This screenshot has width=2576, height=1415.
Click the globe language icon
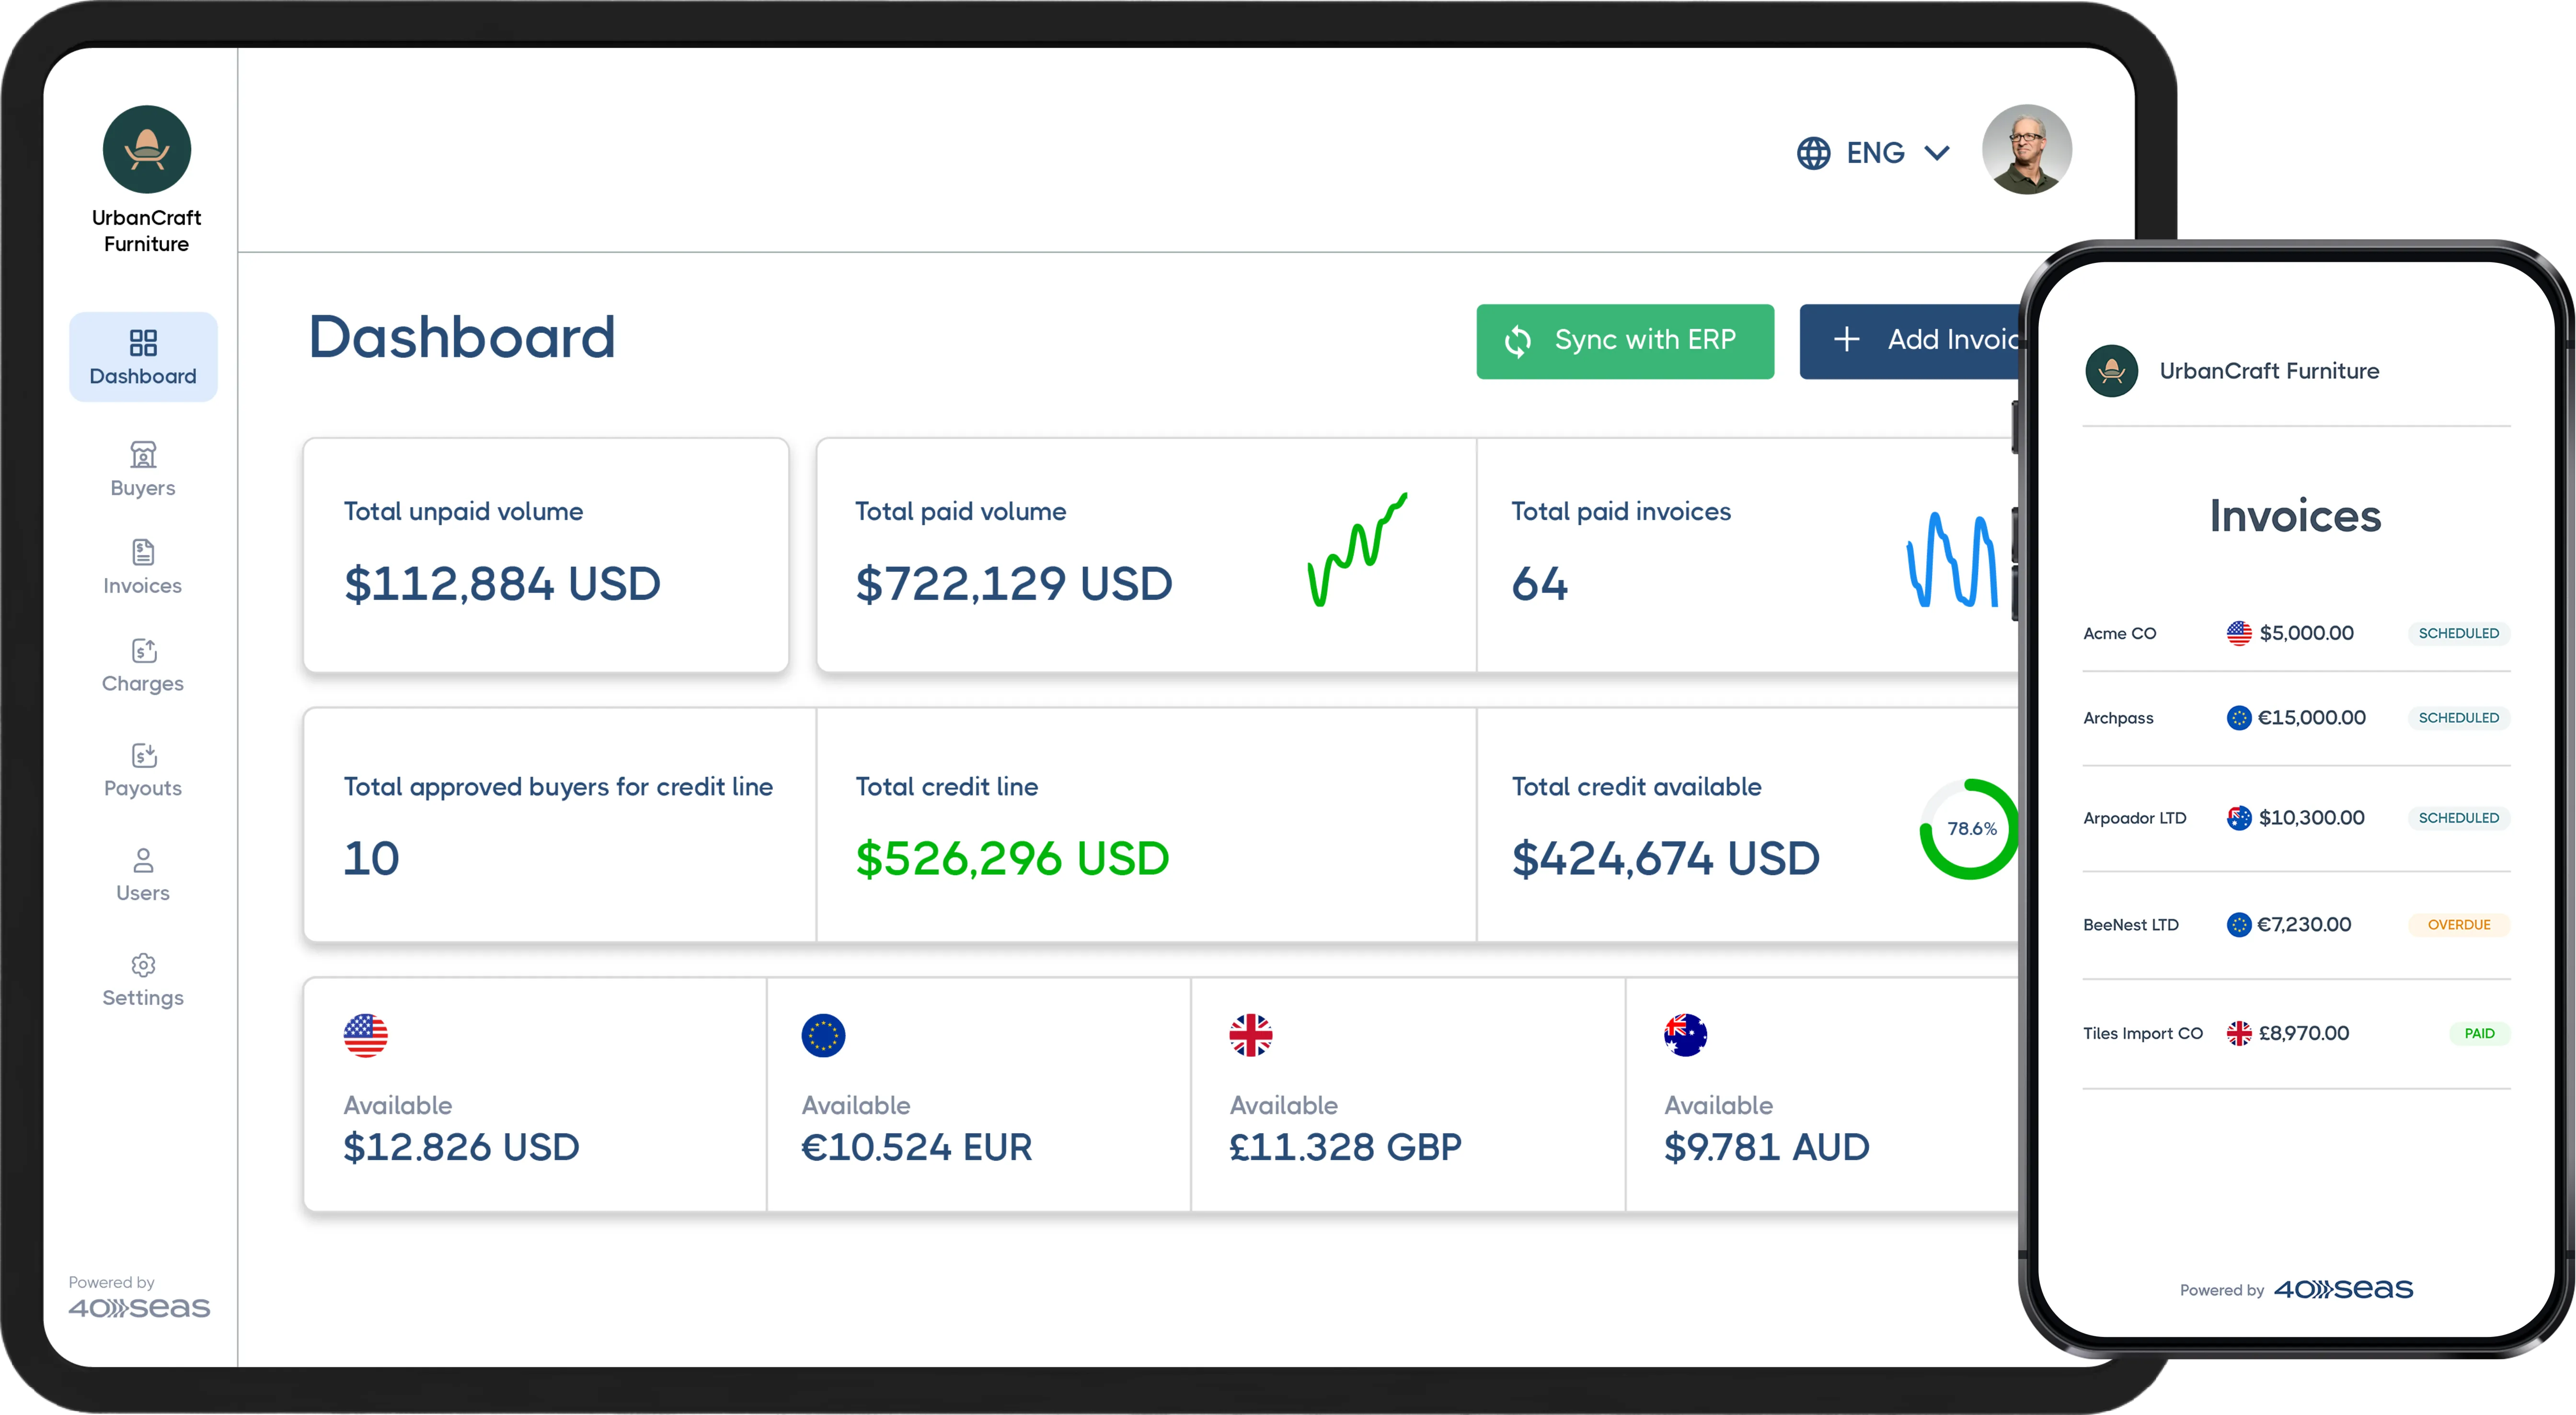click(1813, 153)
